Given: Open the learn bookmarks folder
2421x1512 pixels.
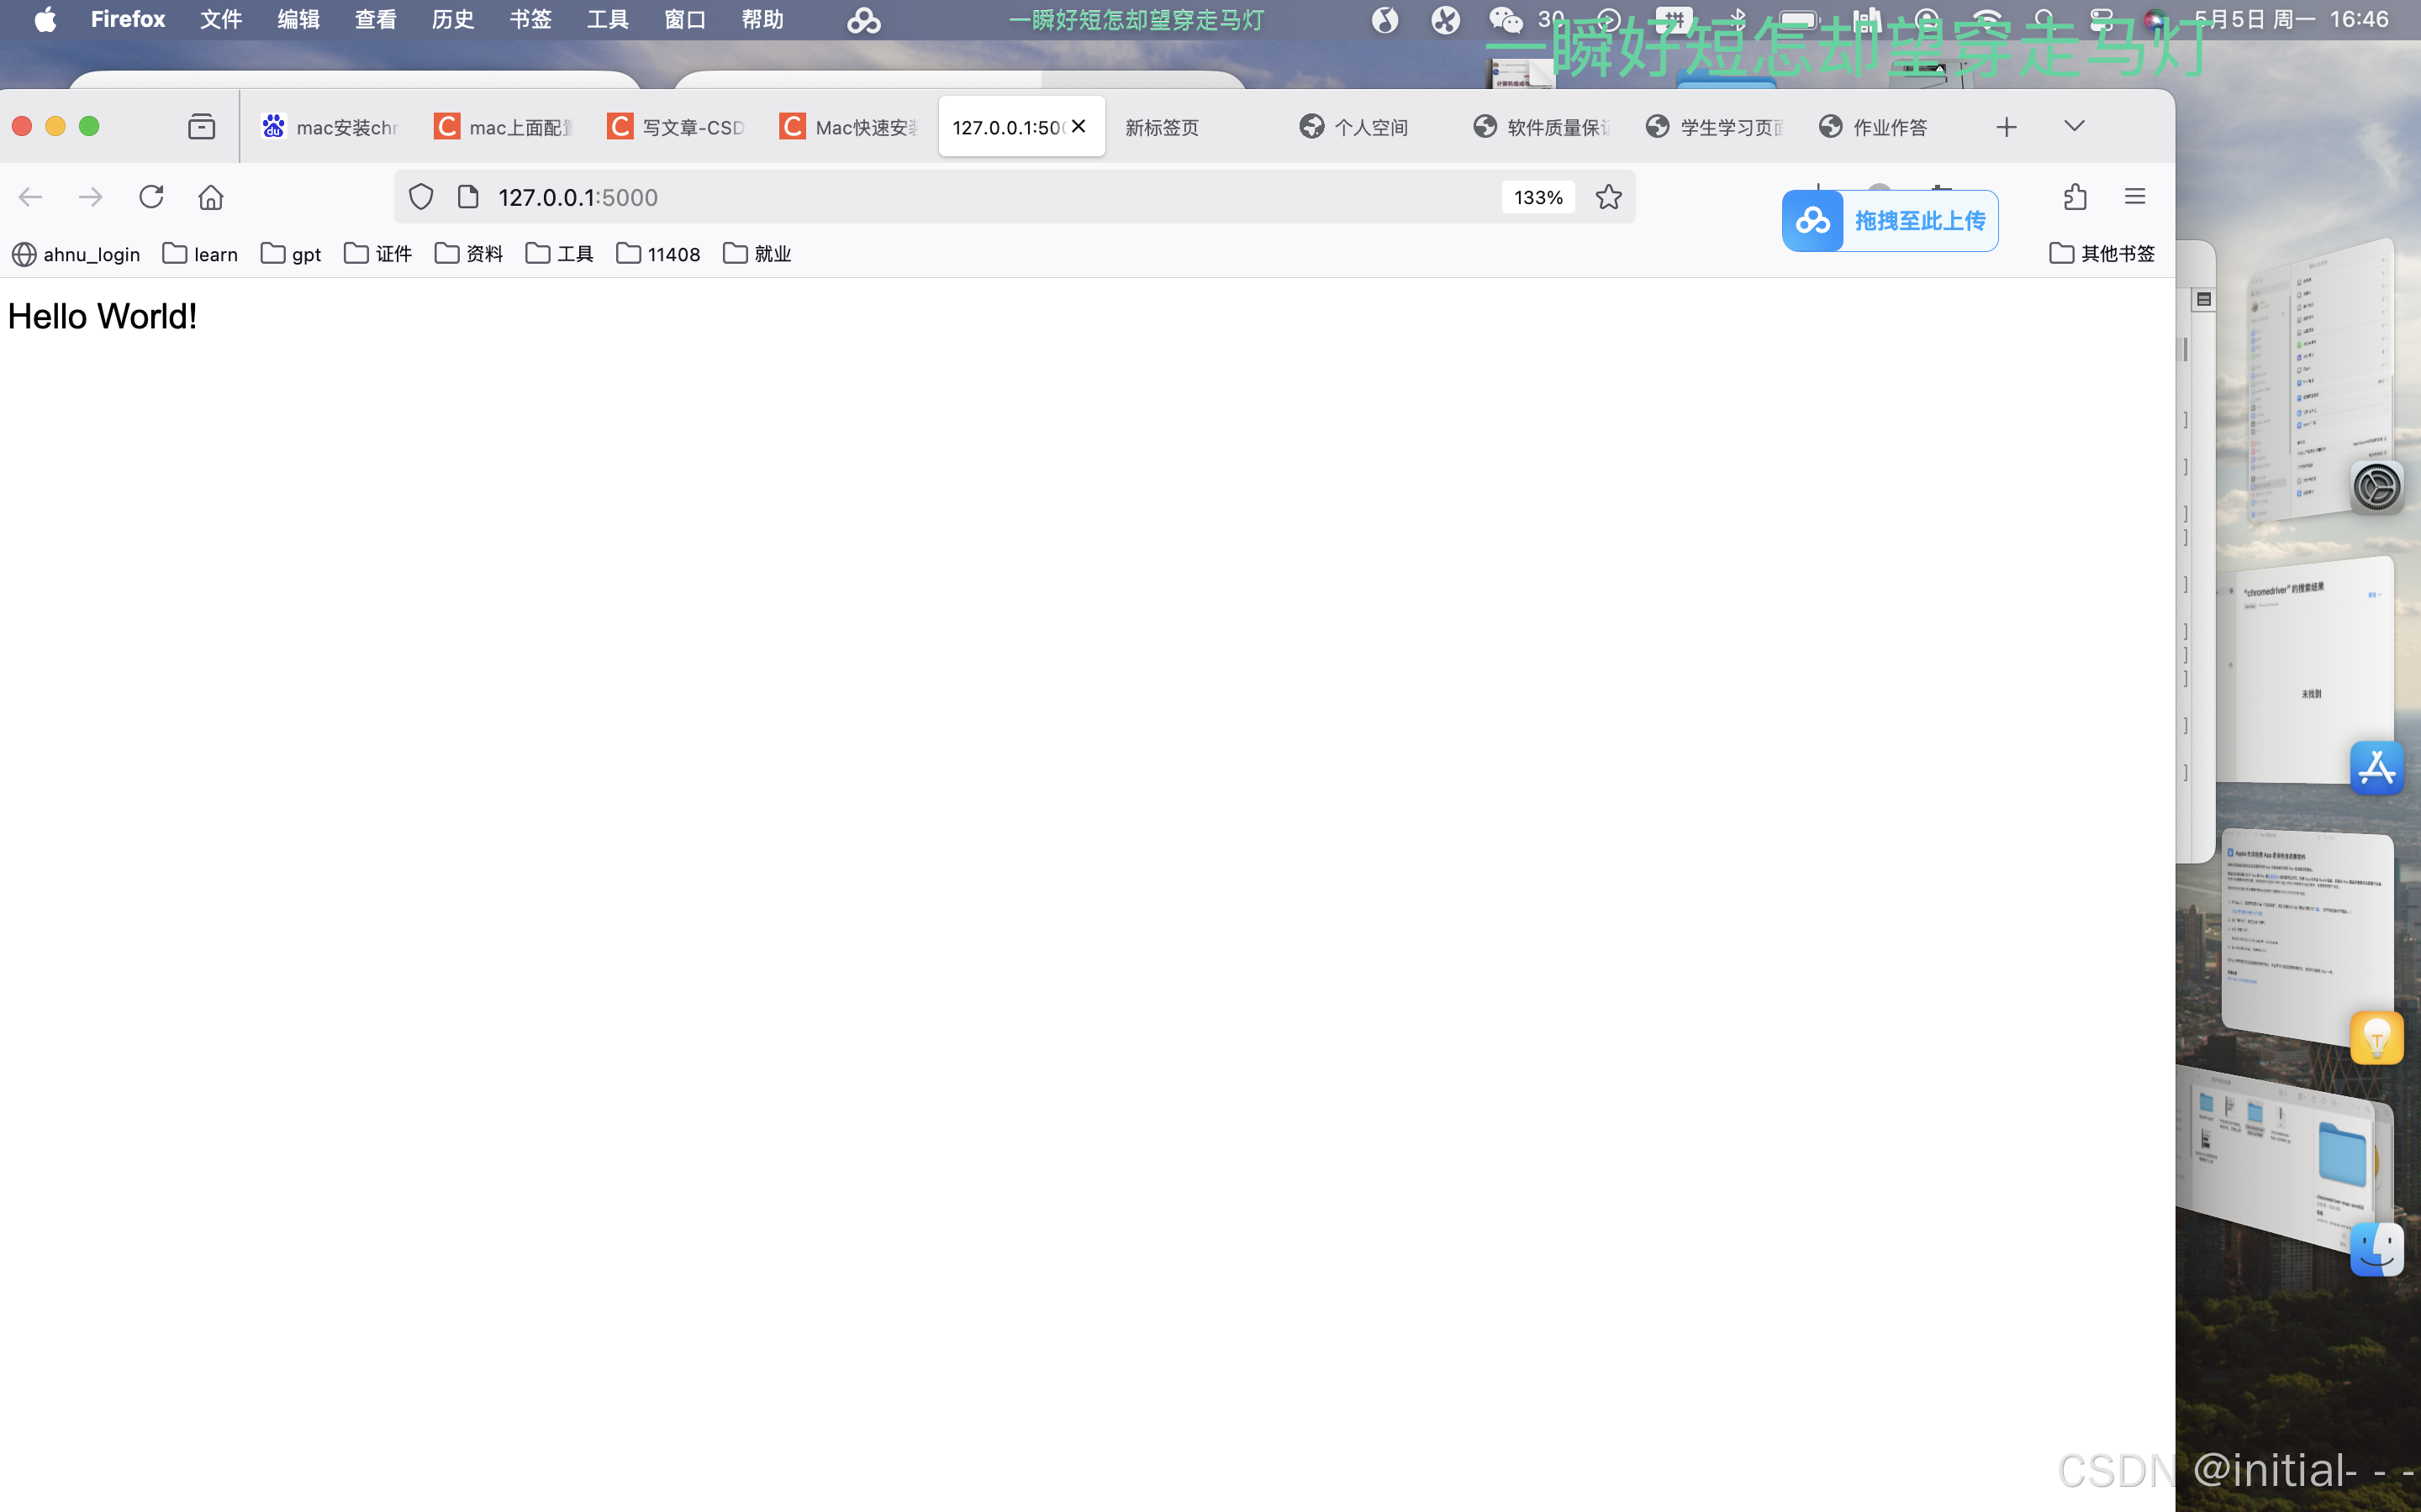Looking at the screenshot, I should (x=200, y=254).
